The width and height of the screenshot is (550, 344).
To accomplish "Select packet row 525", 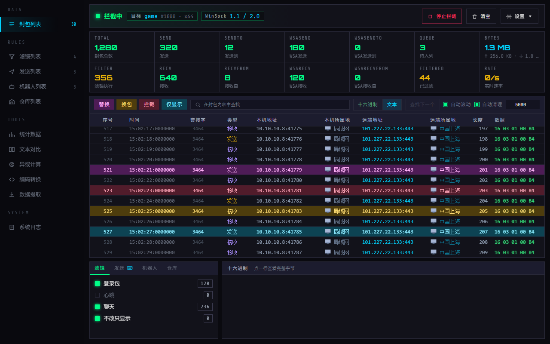I will (317, 211).
